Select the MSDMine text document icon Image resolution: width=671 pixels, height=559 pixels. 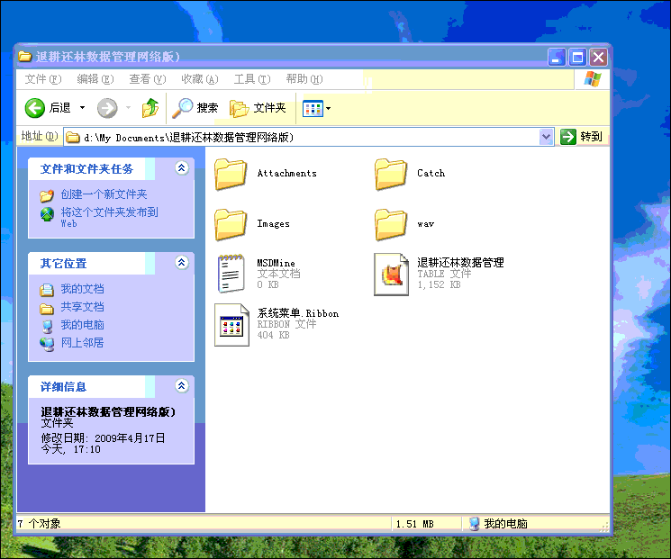pyautogui.click(x=231, y=274)
